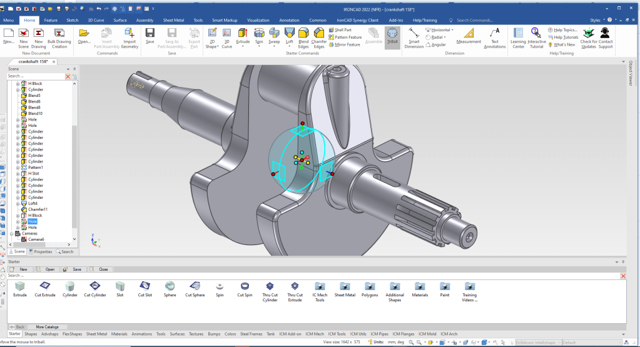Click the Scene panel search field
This screenshot has height=347, width=640.
pos(35,76)
